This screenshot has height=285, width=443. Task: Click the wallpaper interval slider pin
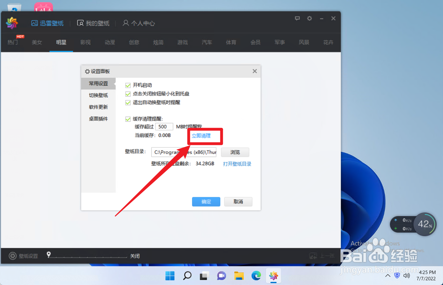click(49, 255)
